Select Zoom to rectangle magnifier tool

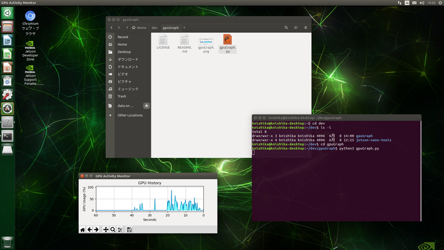(113, 229)
